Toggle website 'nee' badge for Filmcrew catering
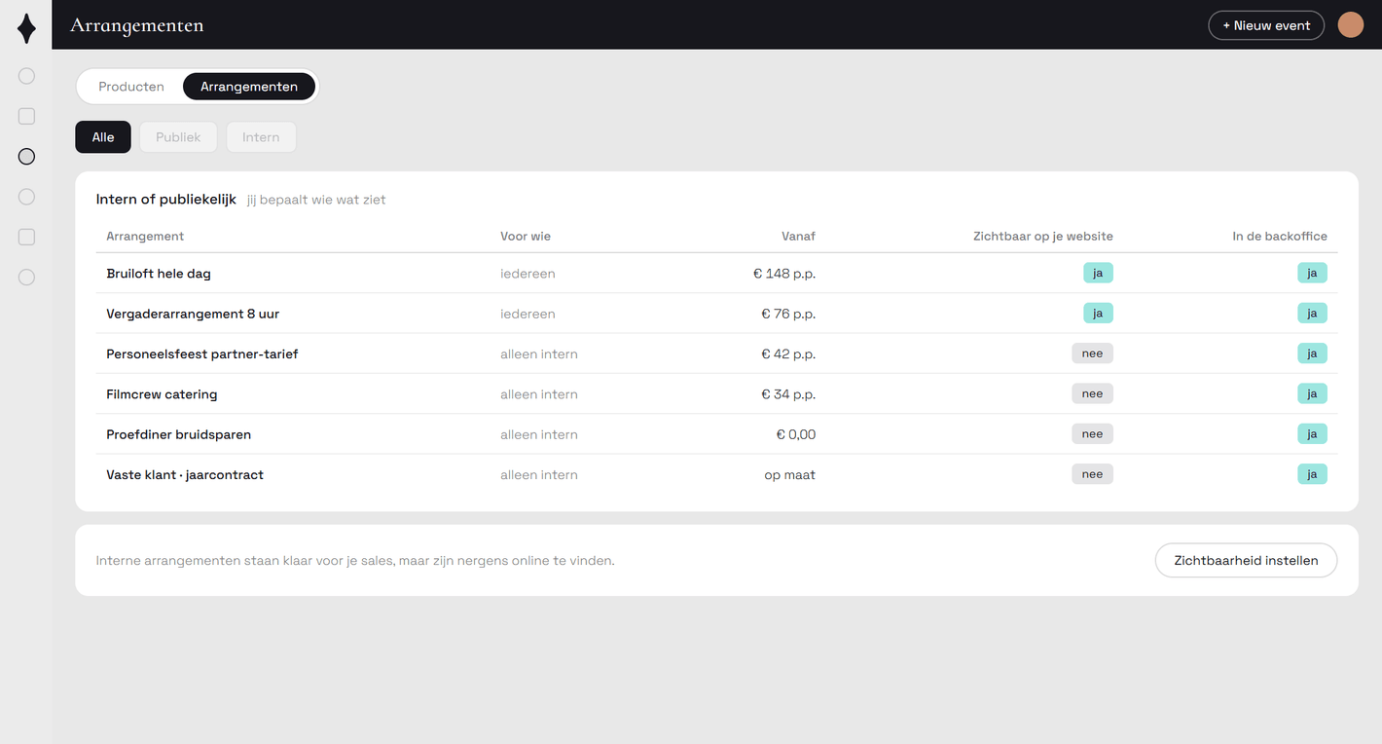 (x=1092, y=393)
